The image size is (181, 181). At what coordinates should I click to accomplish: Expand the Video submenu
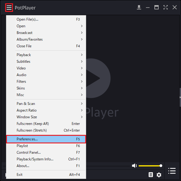pyautogui.click(x=46, y=68)
